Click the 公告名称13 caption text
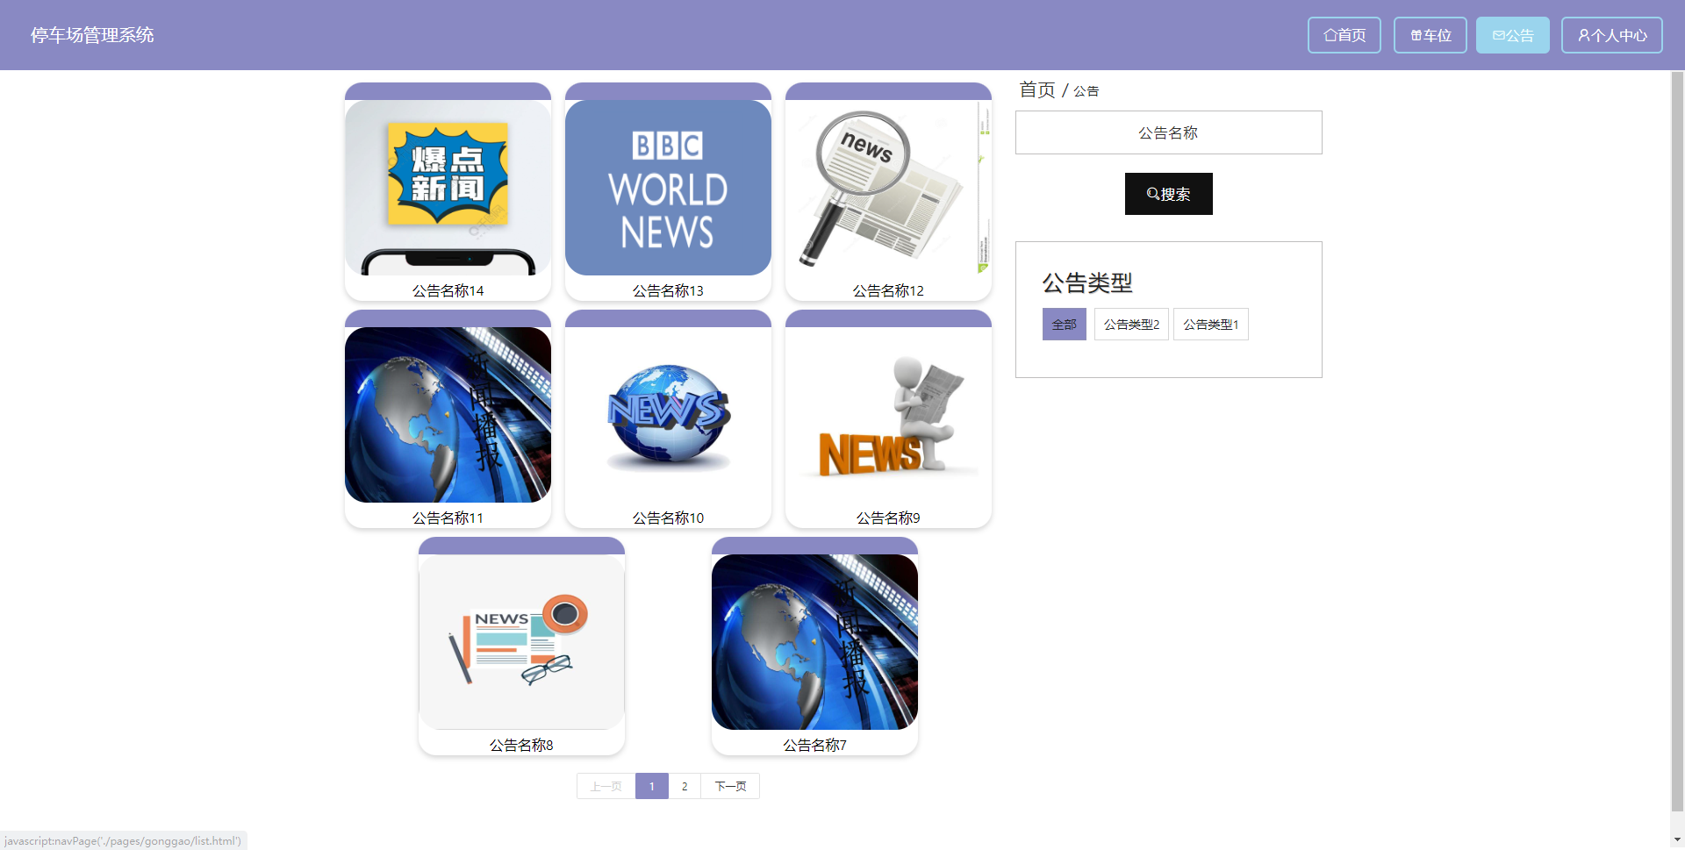This screenshot has width=1685, height=850. point(668,290)
